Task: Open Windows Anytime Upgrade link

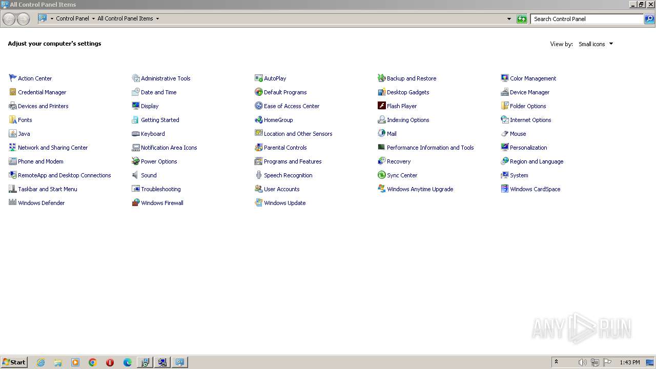Action: click(x=420, y=189)
